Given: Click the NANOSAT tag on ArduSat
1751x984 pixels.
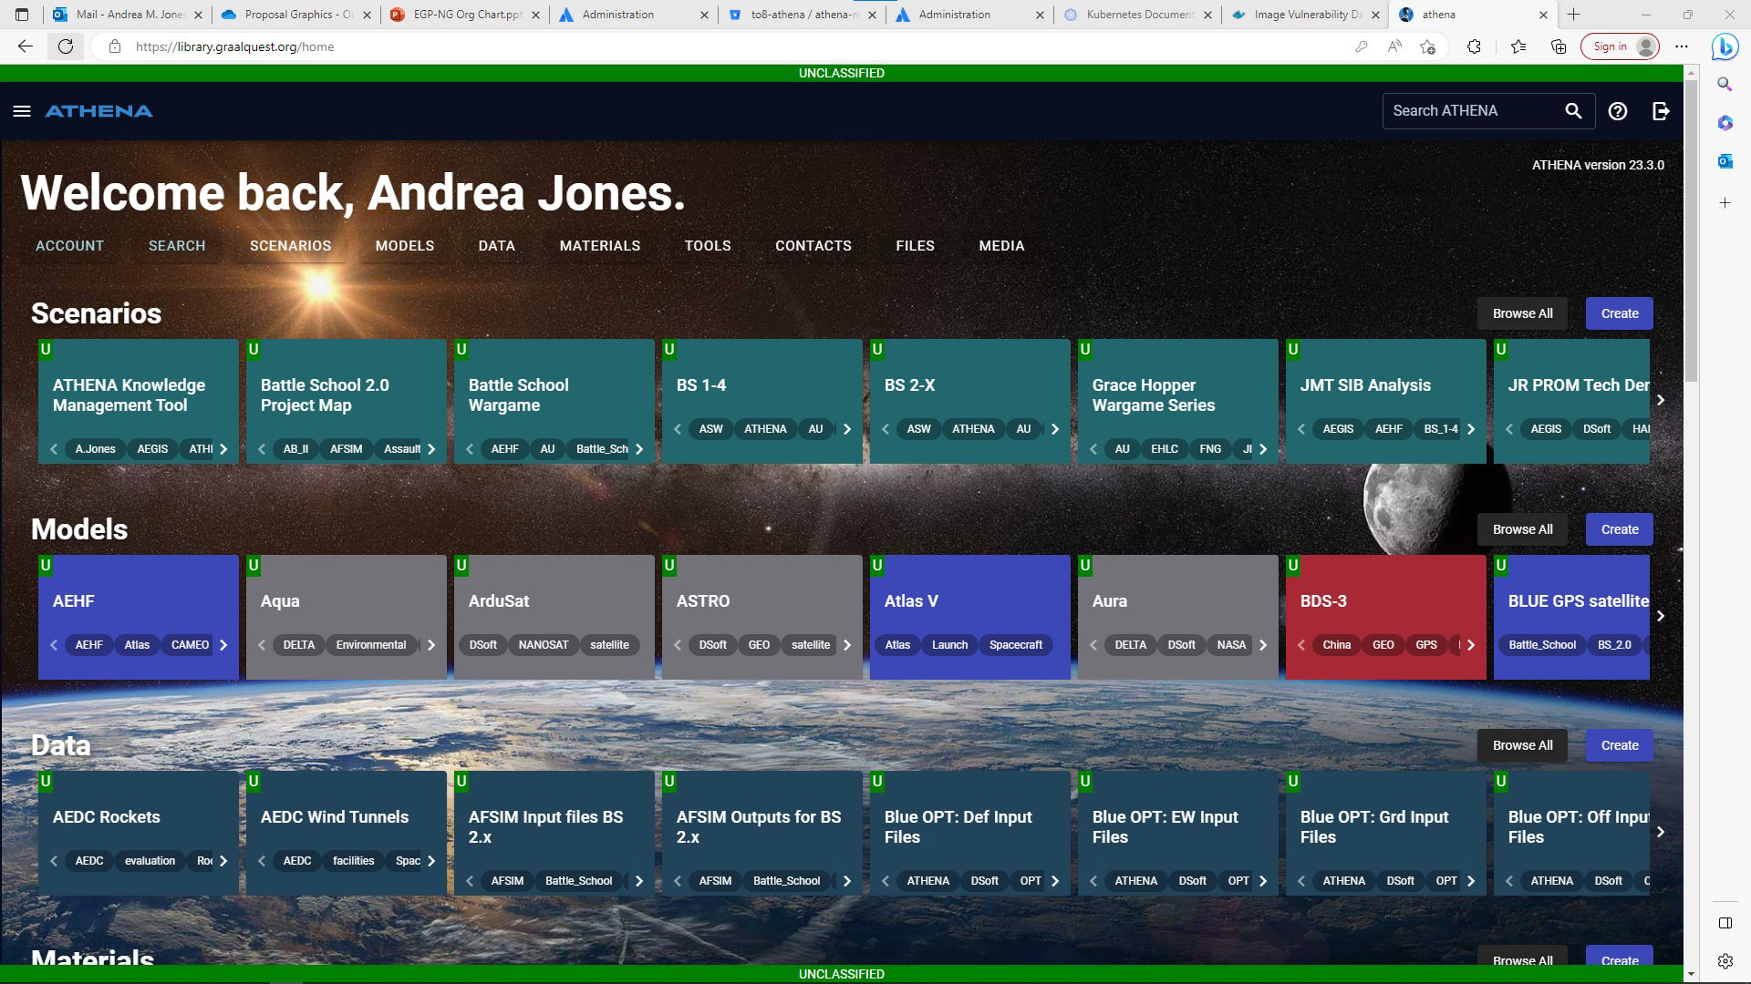Looking at the screenshot, I should tap(543, 645).
